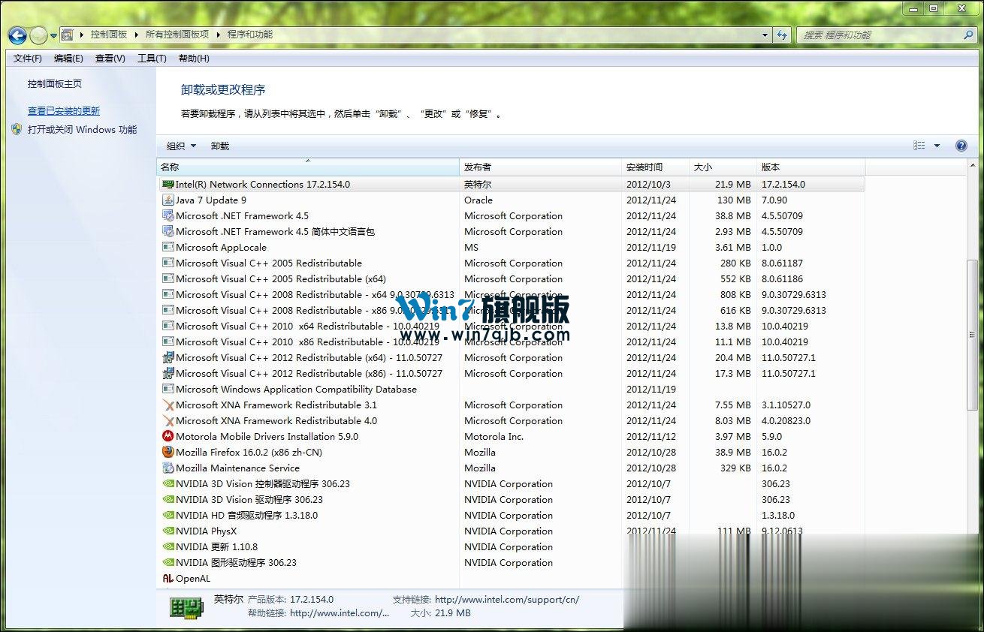This screenshot has width=984, height=632.
Task: Click the Forward navigation arrow button
Action: (x=38, y=35)
